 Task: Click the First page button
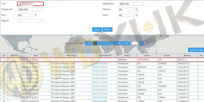pyautogui.click(x=89, y=43)
